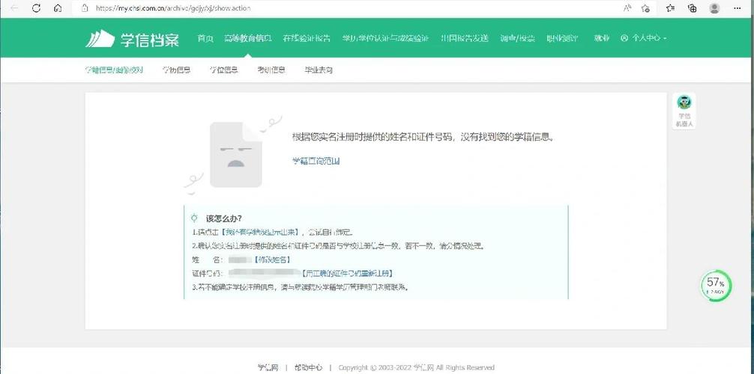The image size is (754, 374).
Task: Add page to favorites star icon
Action: 646,8
